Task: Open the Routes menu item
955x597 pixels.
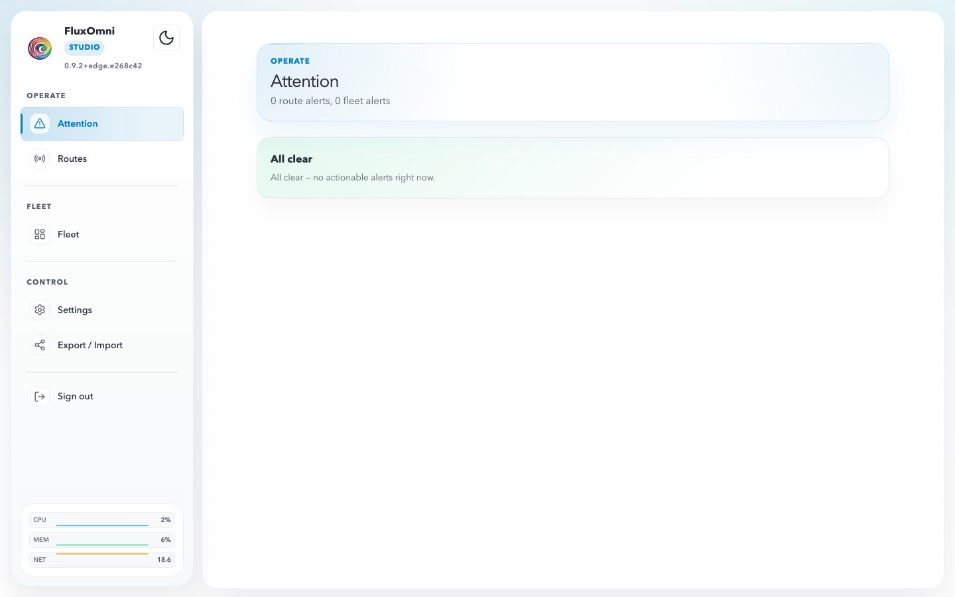Action: [72, 159]
